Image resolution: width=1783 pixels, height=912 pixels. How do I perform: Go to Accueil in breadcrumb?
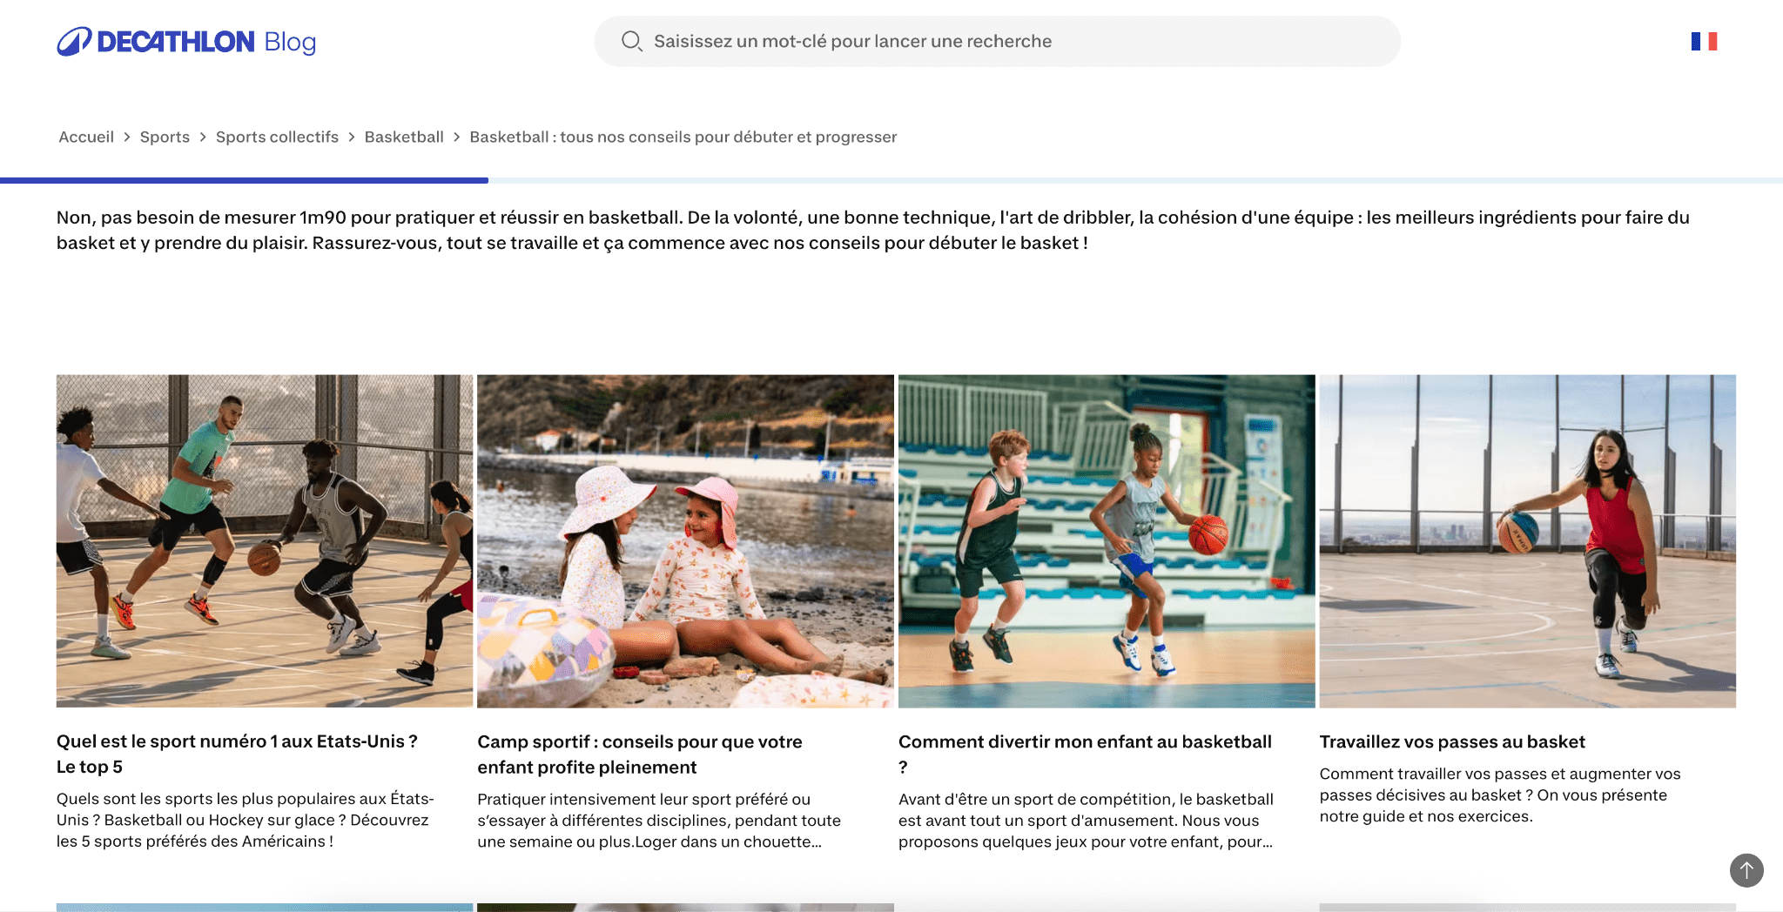coord(86,137)
